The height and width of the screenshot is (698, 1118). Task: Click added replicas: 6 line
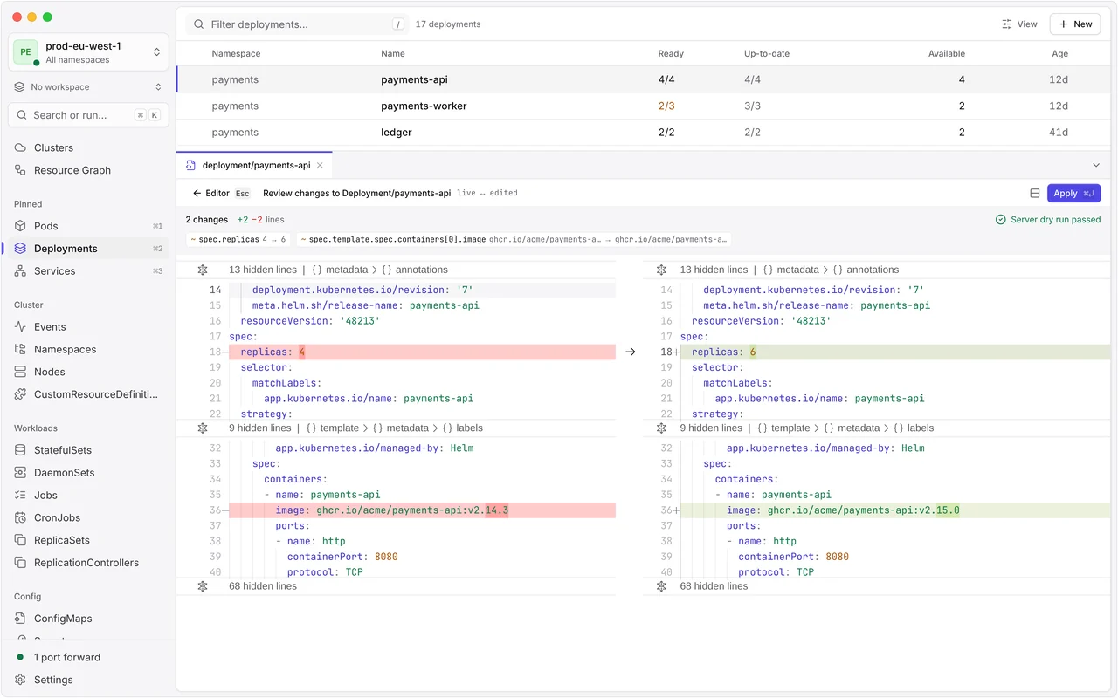pyautogui.click(x=895, y=352)
